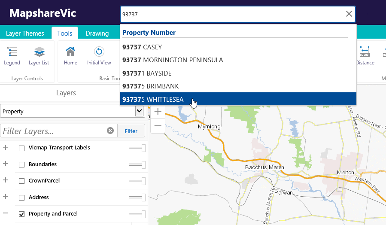The height and width of the screenshot is (225, 386).
Task: Select 937375 WHITTLESEA search result
Action: [x=238, y=99]
